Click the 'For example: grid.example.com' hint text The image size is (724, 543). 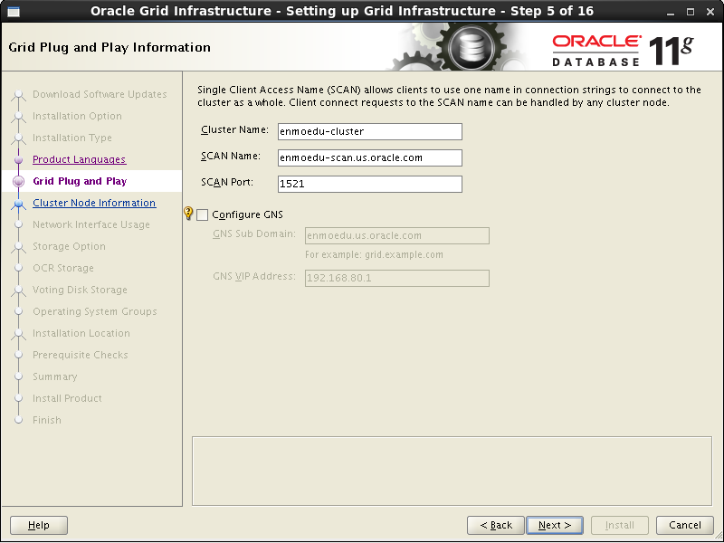click(374, 254)
